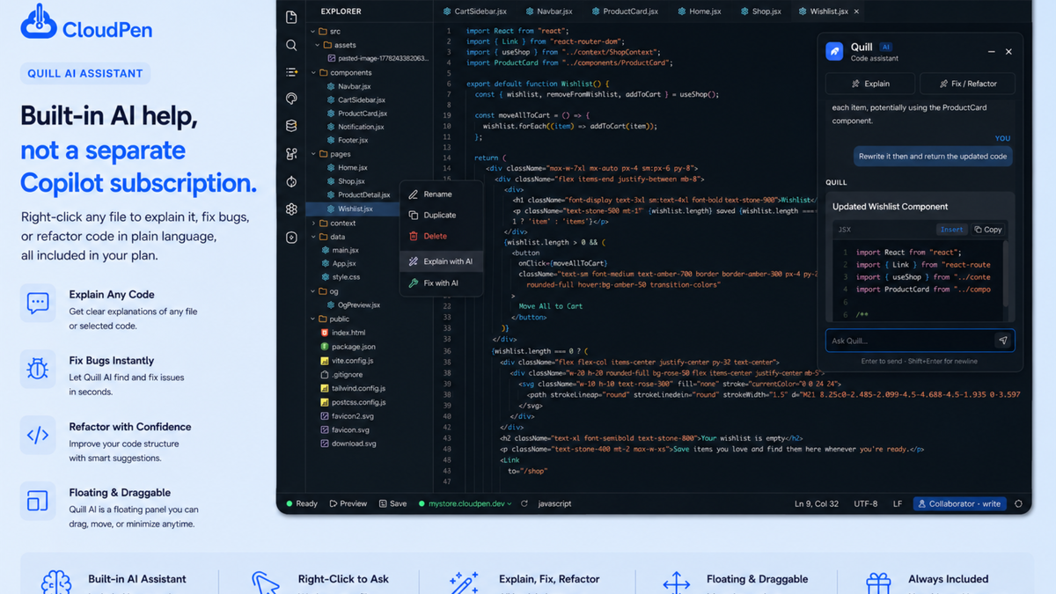1056x594 pixels.
Task: Switch to the Navbar.jsx editor tab
Action: click(549, 11)
